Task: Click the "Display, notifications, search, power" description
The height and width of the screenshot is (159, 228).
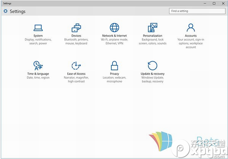Action: (38, 41)
